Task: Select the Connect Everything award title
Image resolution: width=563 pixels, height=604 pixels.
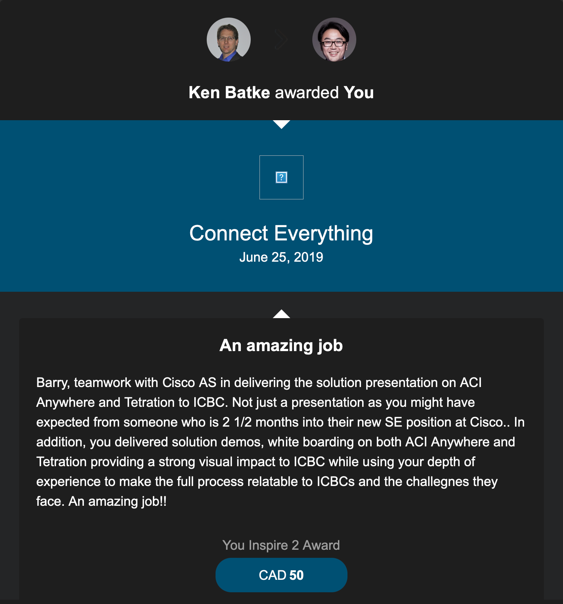Action: tap(281, 233)
